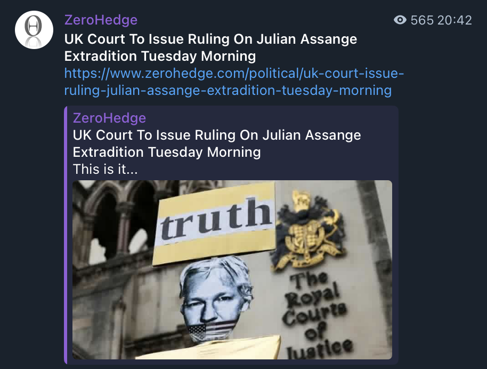
Task: Click the ZeroHedge site name in link preview
Action: [x=109, y=118]
